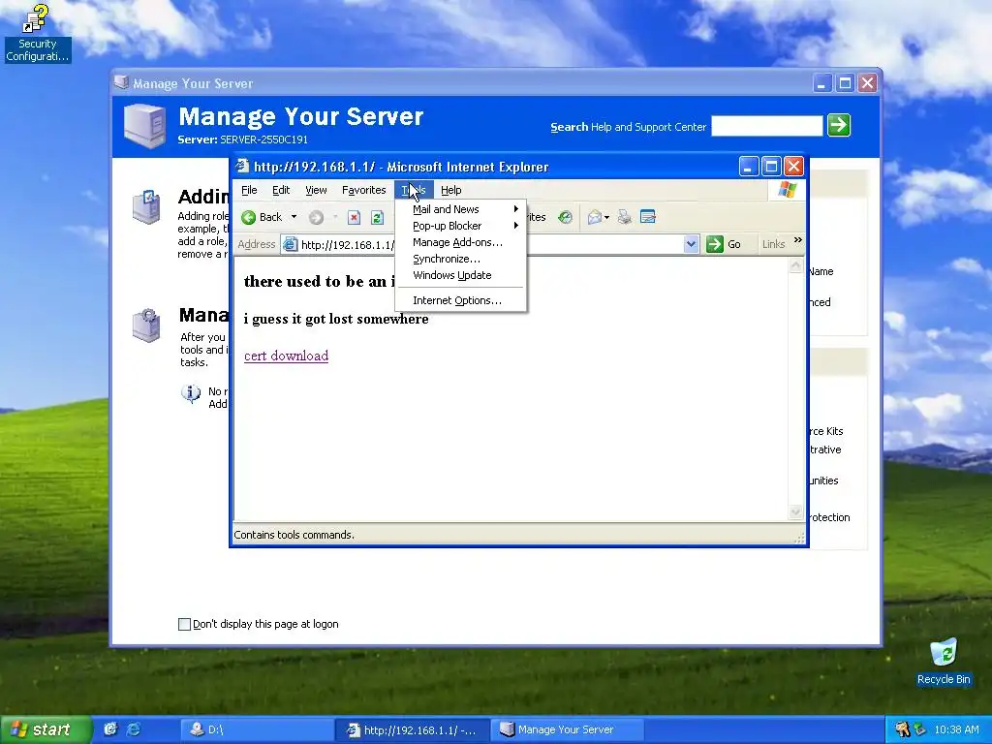
Task: Click green search arrow in Manage Your Server
Action: point(839,125)
